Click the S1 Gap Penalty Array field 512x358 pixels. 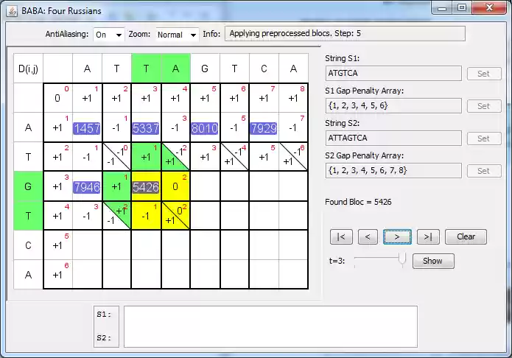393,105
